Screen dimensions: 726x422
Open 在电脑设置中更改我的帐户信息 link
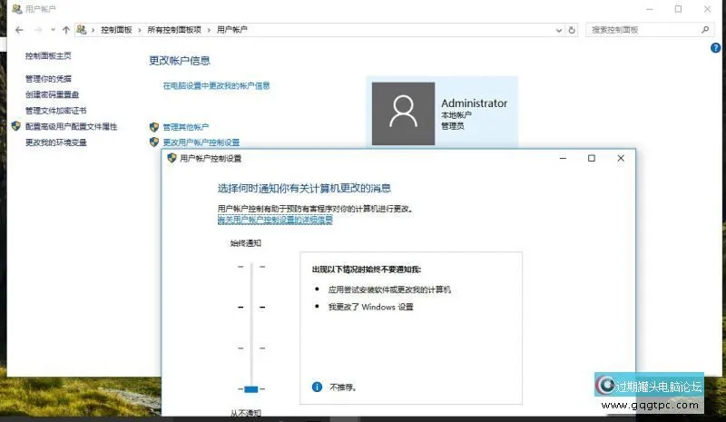tap(216, 85)
